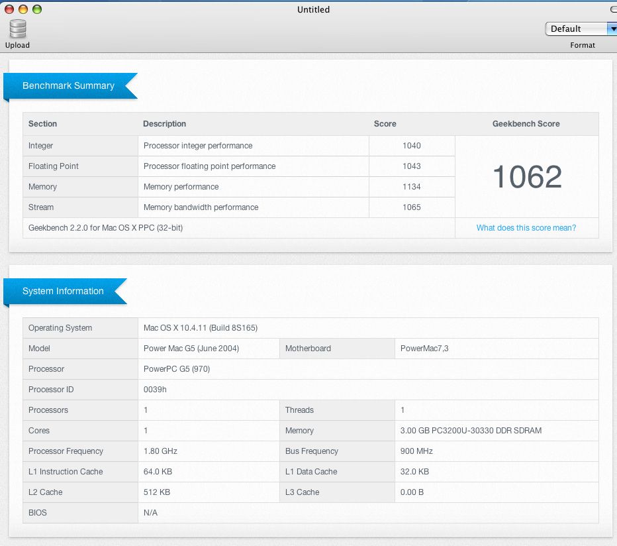Select the 32.0 KB data cache value
617x546 pixels.
pyautogui.click(x=414, y=472)
